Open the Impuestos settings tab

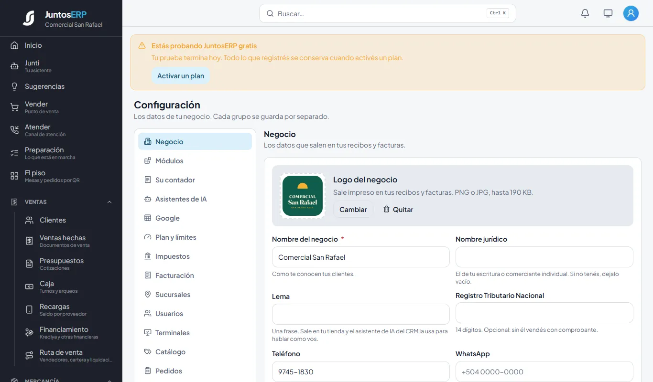pyautogui.click(x=195, y=256)
